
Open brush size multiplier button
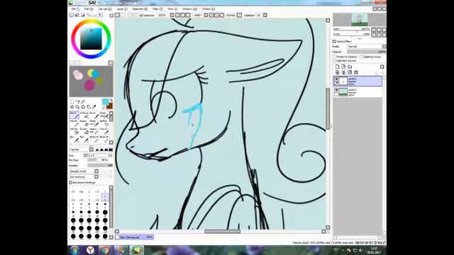pos(85,155)
